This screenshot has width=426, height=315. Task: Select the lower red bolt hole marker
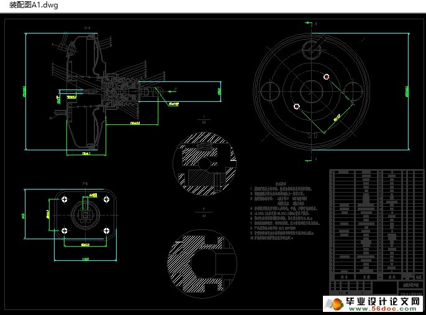coord(296,106)
